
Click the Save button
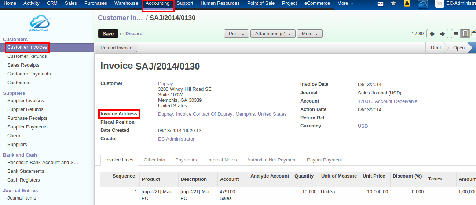tap(108, 34)
